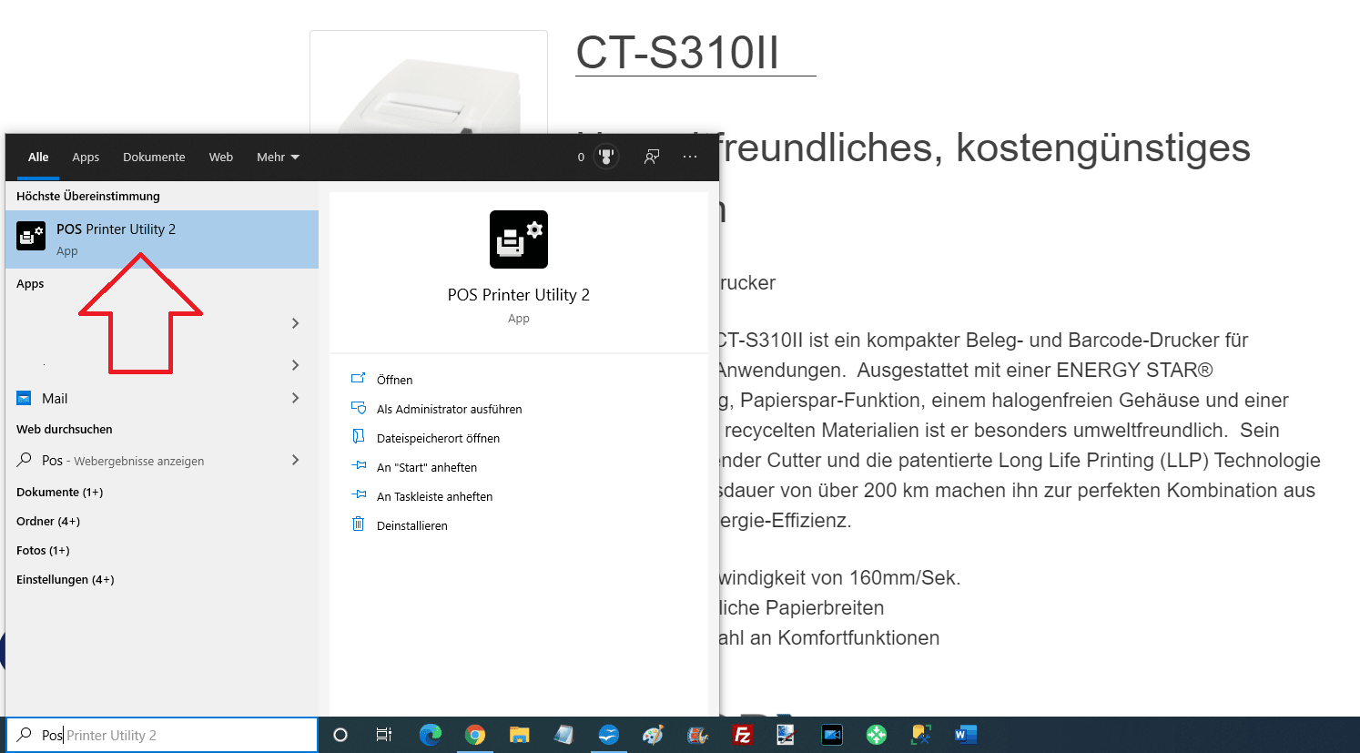Open Microsoft Word from taskbar
The image size is (1360, 753).
(965, 735)
